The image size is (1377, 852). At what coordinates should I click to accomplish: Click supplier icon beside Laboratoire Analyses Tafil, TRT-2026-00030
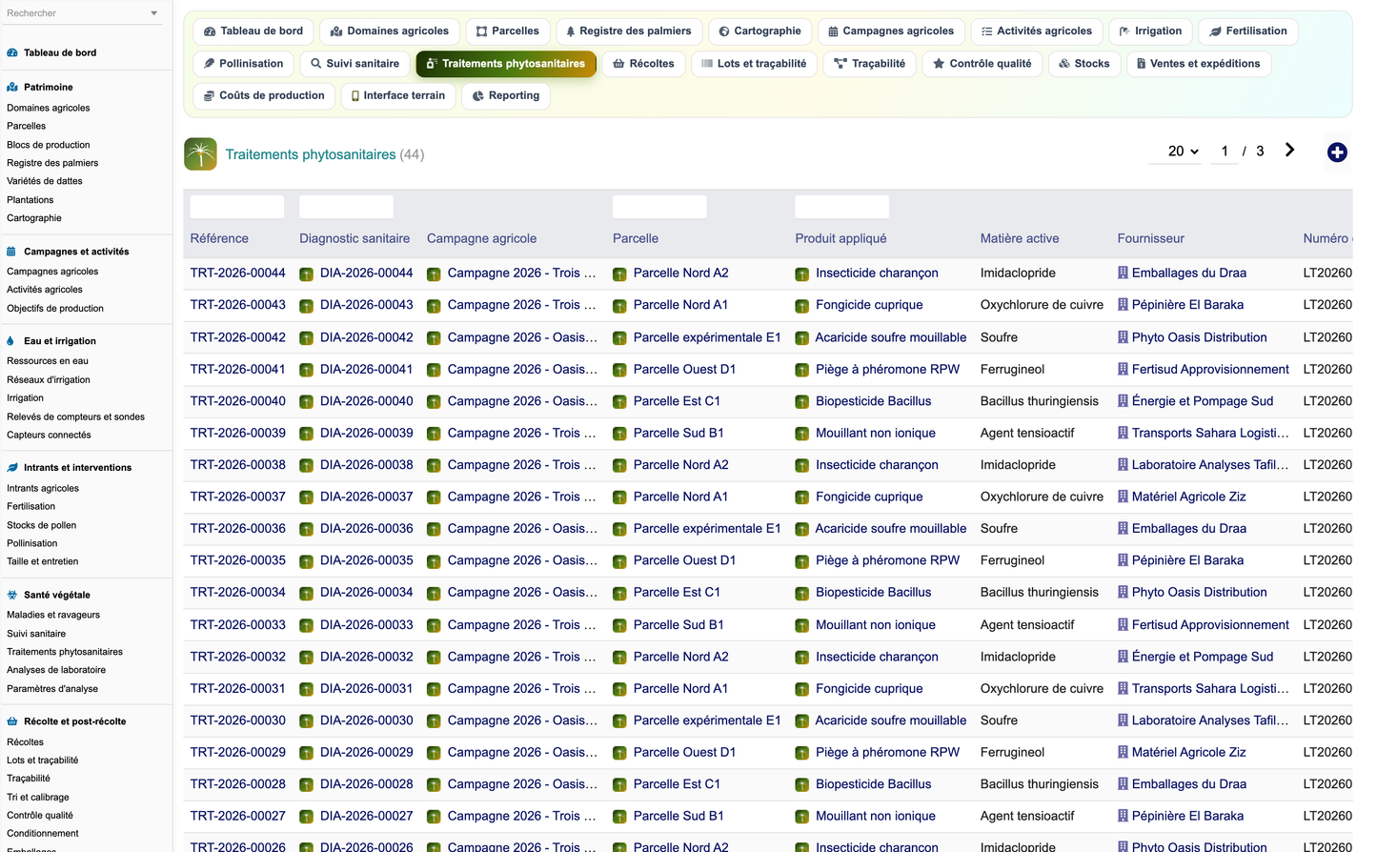tap(1123, 720)
